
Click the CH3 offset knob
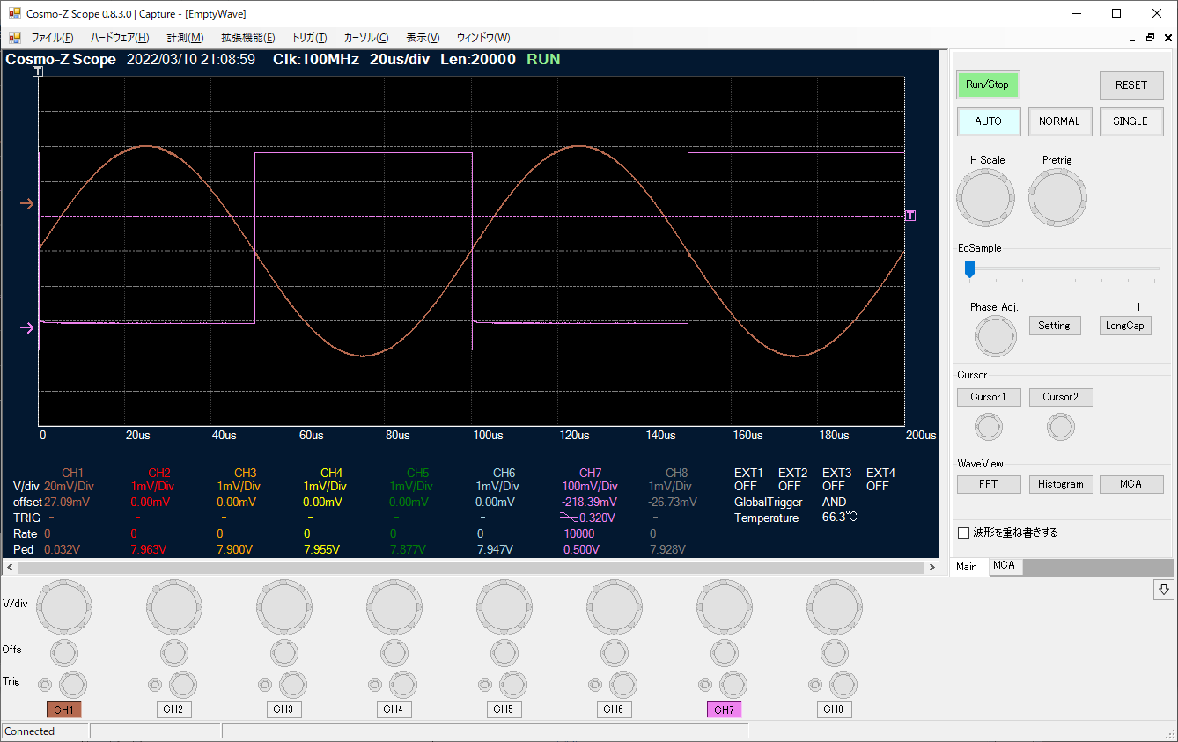coord(283,652)
